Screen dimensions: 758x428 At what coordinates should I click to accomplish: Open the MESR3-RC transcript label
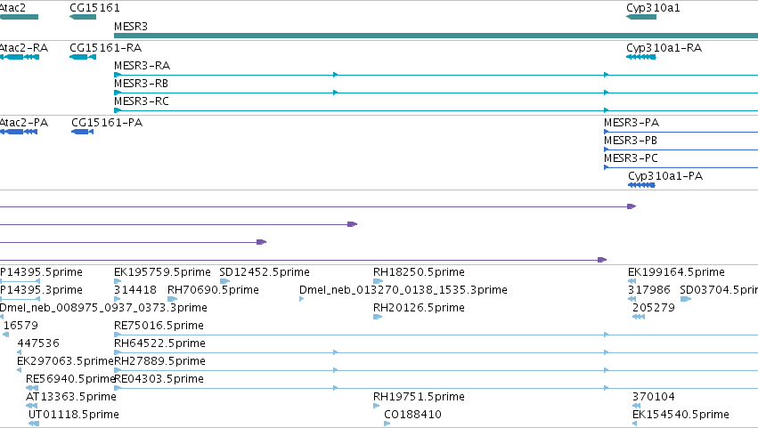[x=141, y=101]
